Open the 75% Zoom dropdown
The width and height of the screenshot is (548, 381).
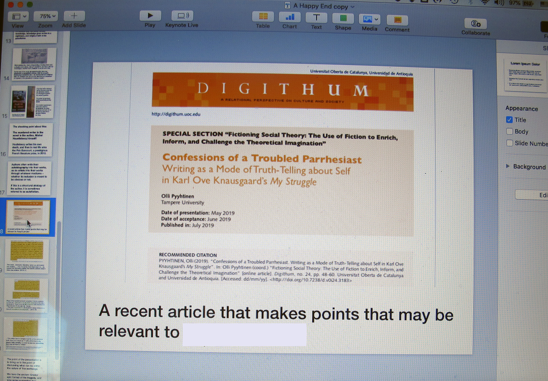[46, 16]
